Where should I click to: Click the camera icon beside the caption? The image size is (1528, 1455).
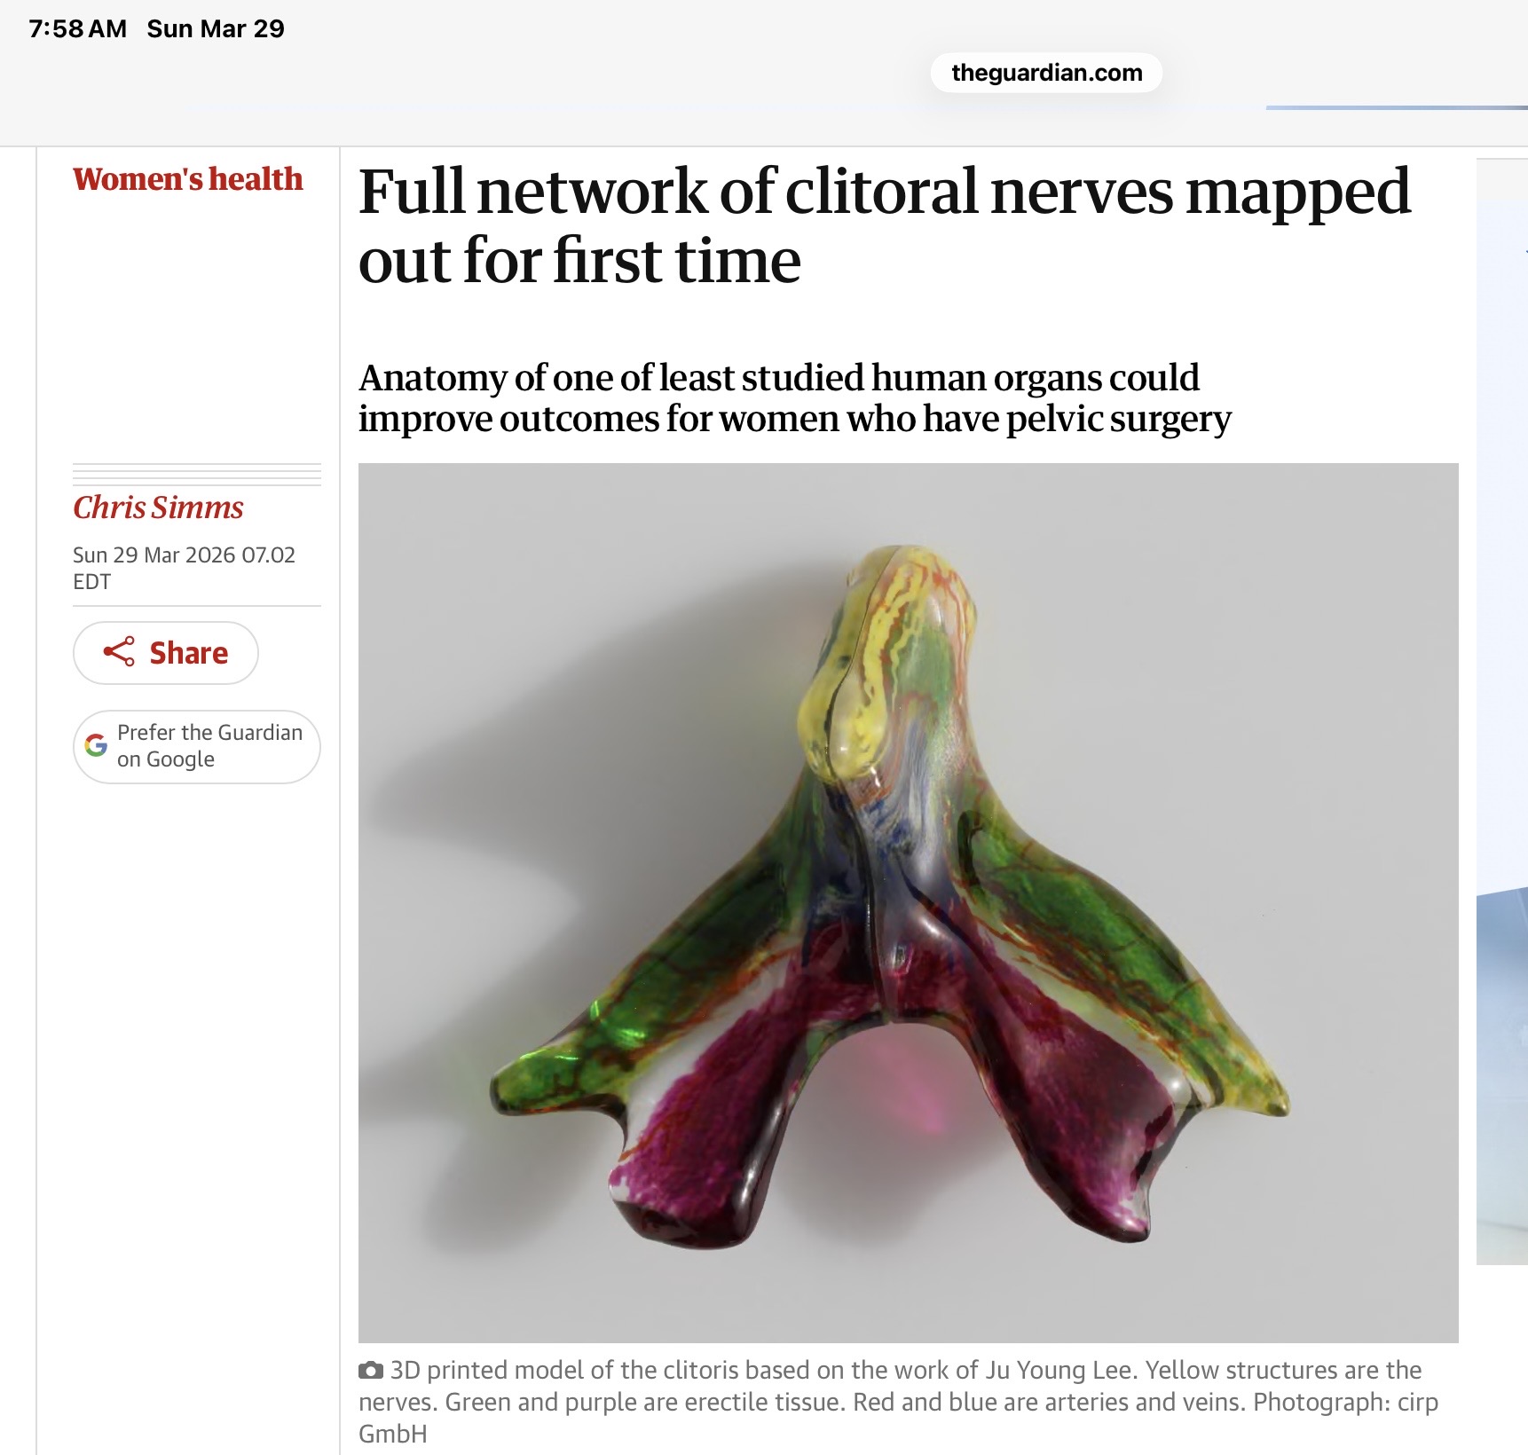tap(371, 1371)
